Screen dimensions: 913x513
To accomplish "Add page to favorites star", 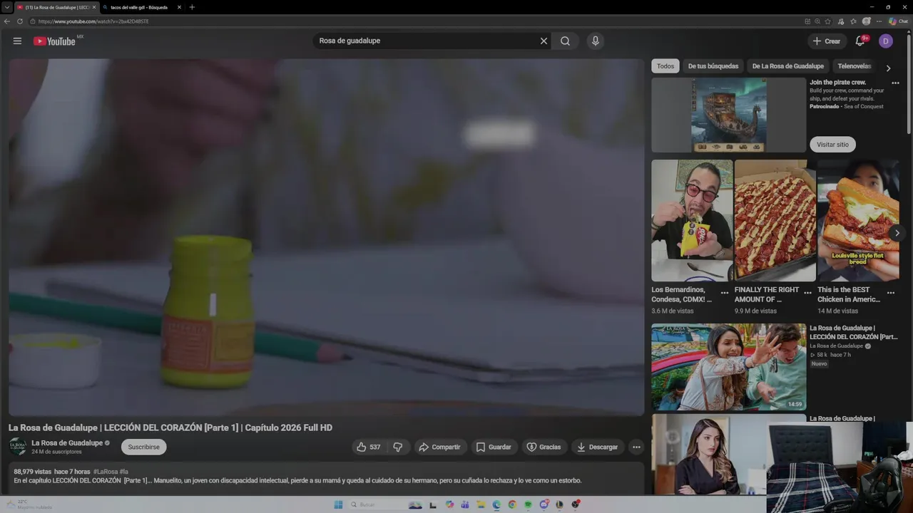I will pyautogui.click(x=828, y=21).
